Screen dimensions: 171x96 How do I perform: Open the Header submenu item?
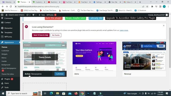pos(4,61)
